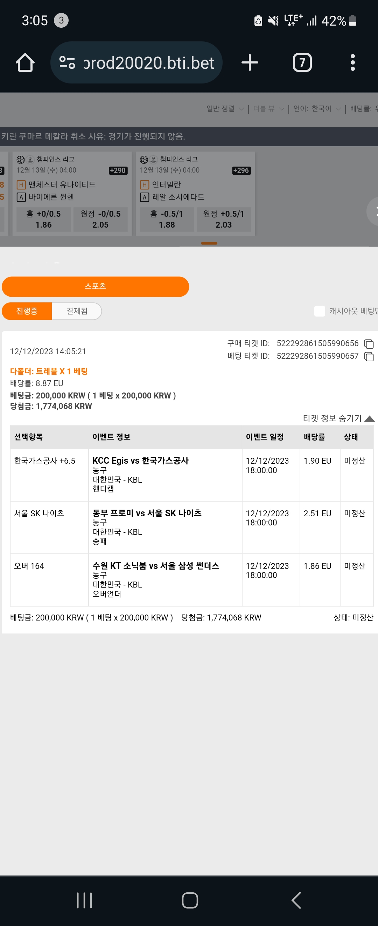
Task: Expand the 일반 정렬 sort dropdown
Action: coord(225,109)
